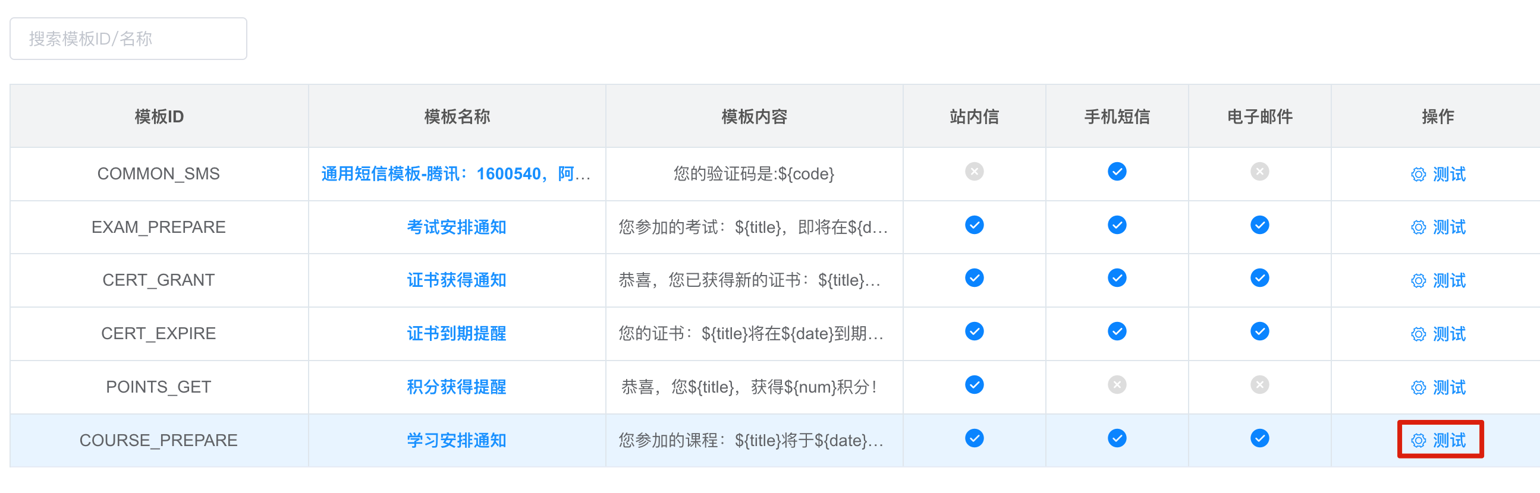
Task: Click the 模板ID column header
Action: point(159,116)
